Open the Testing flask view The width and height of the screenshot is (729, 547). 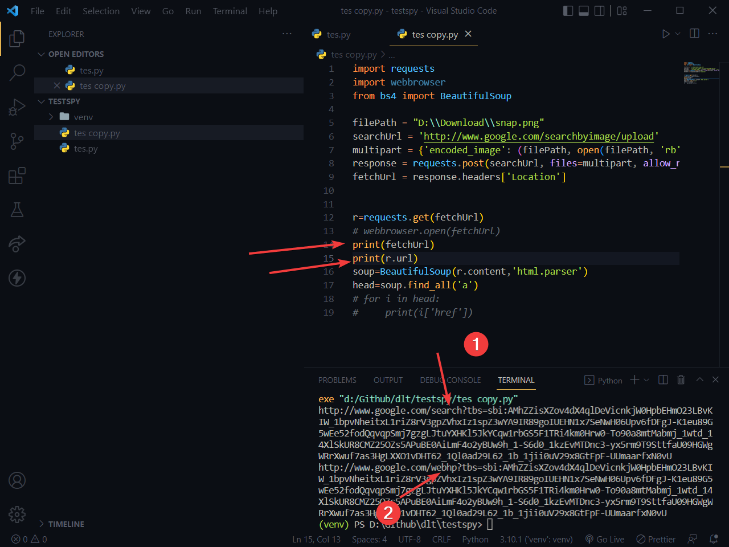tap(17, 210)
